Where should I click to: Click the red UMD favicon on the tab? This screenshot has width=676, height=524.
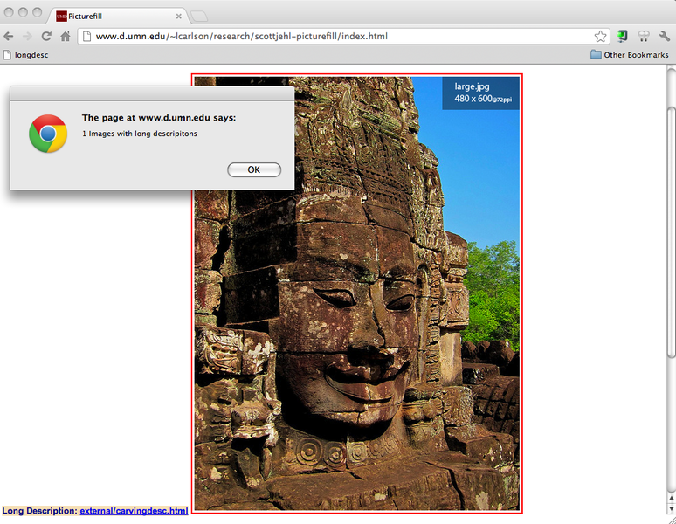pyautogui.click(x=62, y=17)
